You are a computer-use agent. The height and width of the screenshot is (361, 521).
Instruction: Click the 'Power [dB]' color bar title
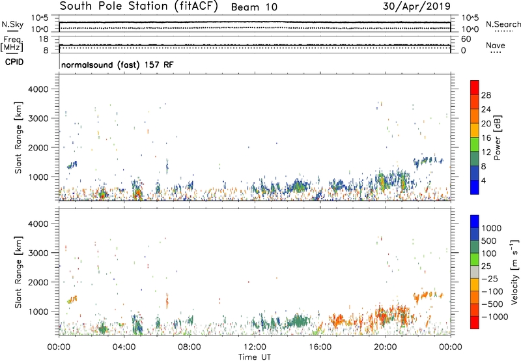[x=498, y=137]
